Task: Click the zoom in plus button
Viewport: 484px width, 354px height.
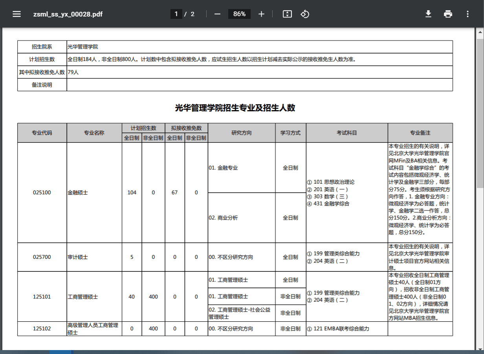Action: click(x=261, y=14)
